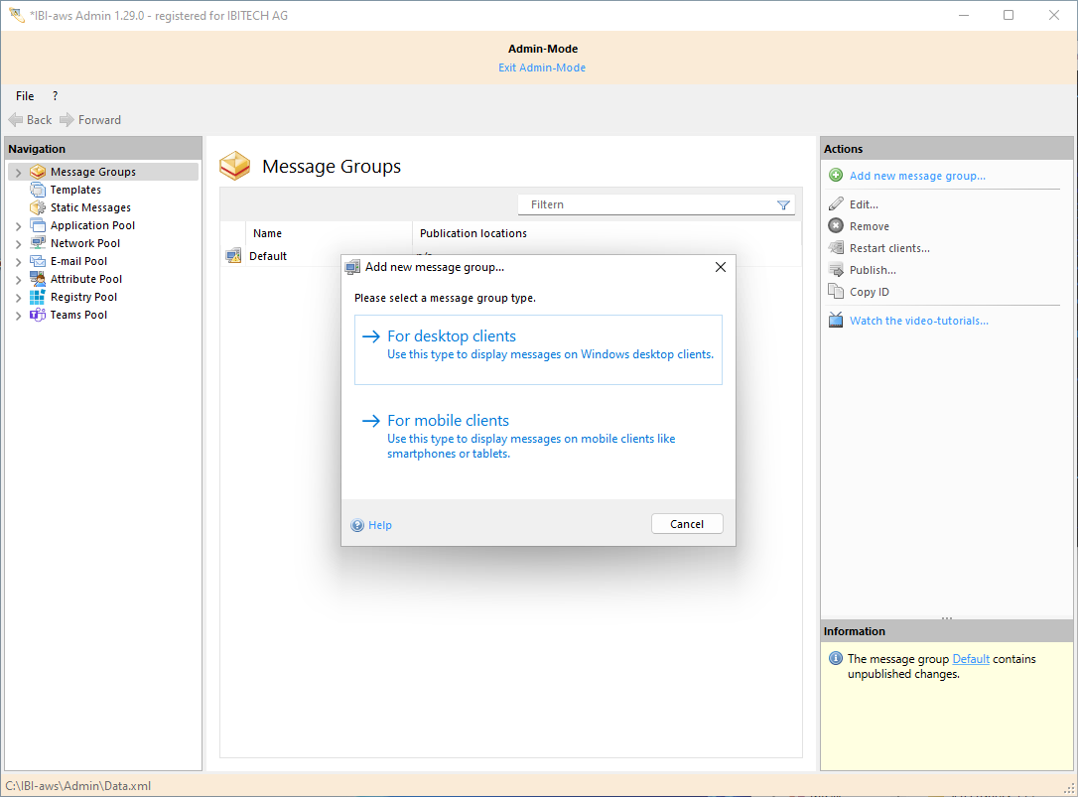
Task: Select the Static Messages icon
Action: point(38,207)
